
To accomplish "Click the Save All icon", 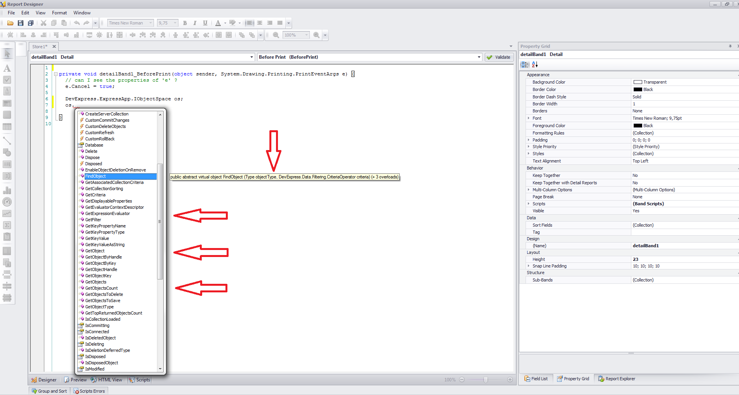I will point(31,23).
